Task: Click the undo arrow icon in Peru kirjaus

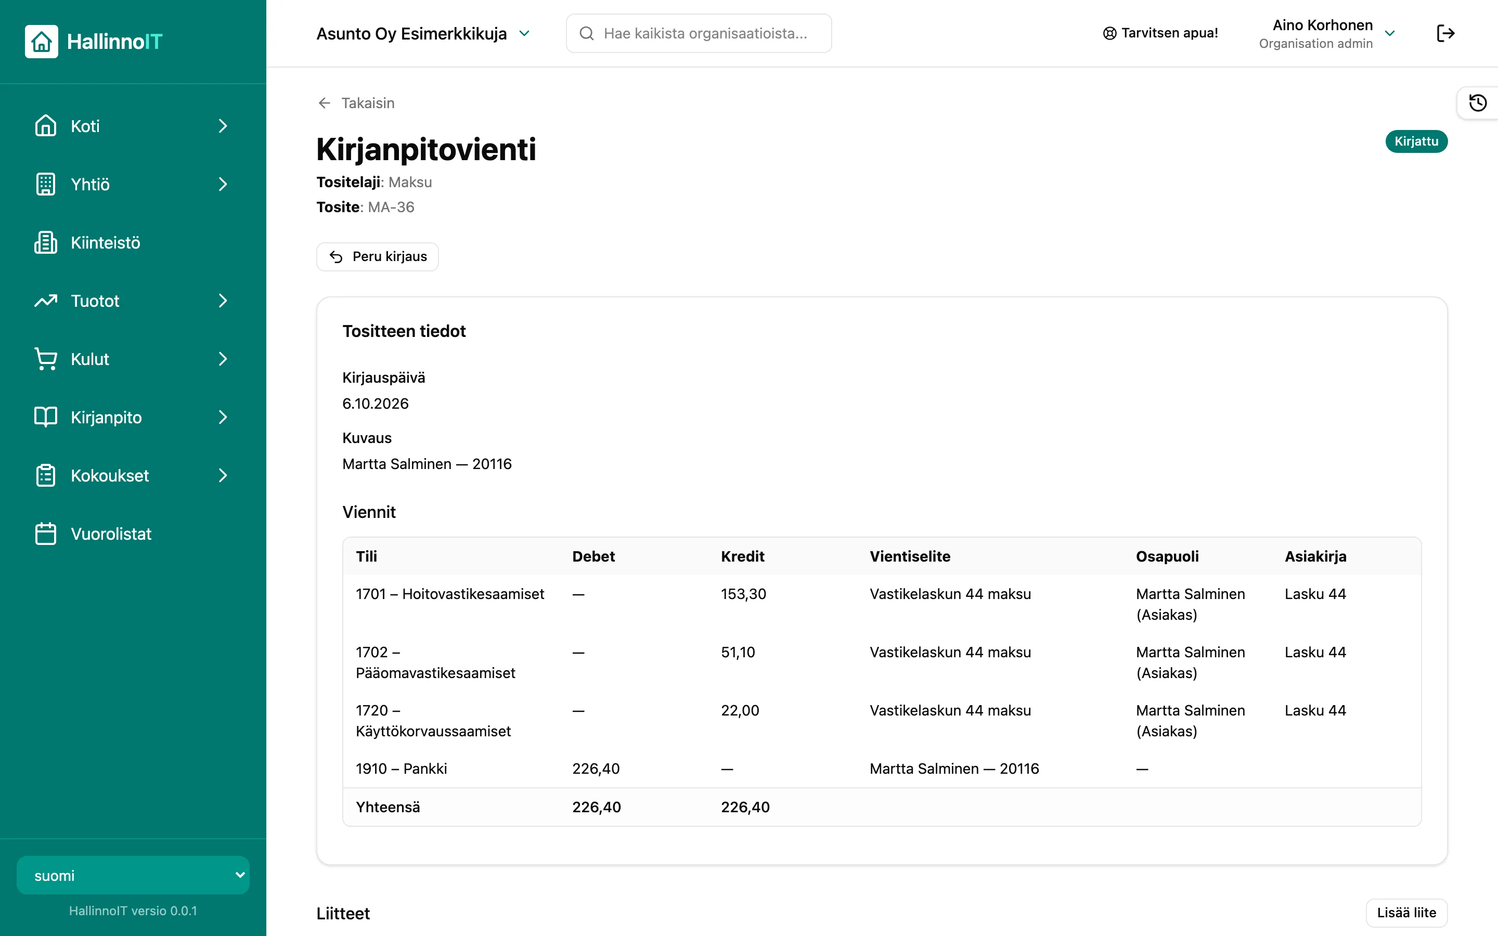Action: (336, 257)
